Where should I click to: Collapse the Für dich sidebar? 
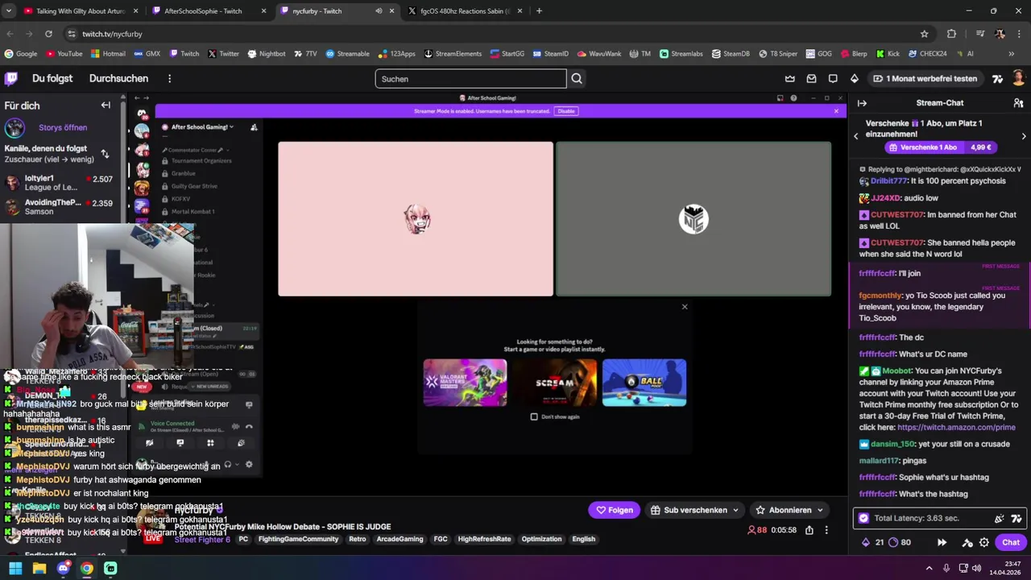tap(106, 105)
